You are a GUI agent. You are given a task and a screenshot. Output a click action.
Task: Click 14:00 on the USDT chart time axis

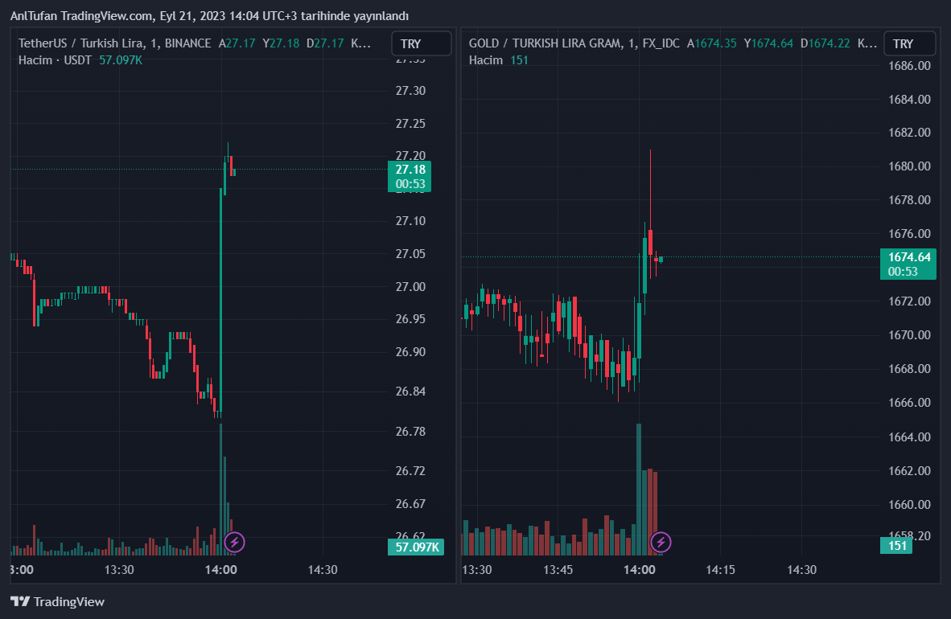[x=220, y=570]
